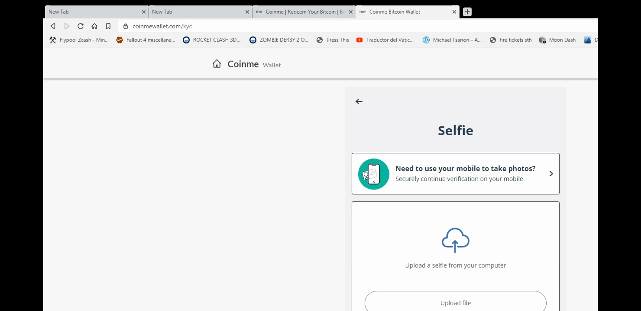View site security via the padlock icon
Screen dimensions: 641x311
coord(125,26)
